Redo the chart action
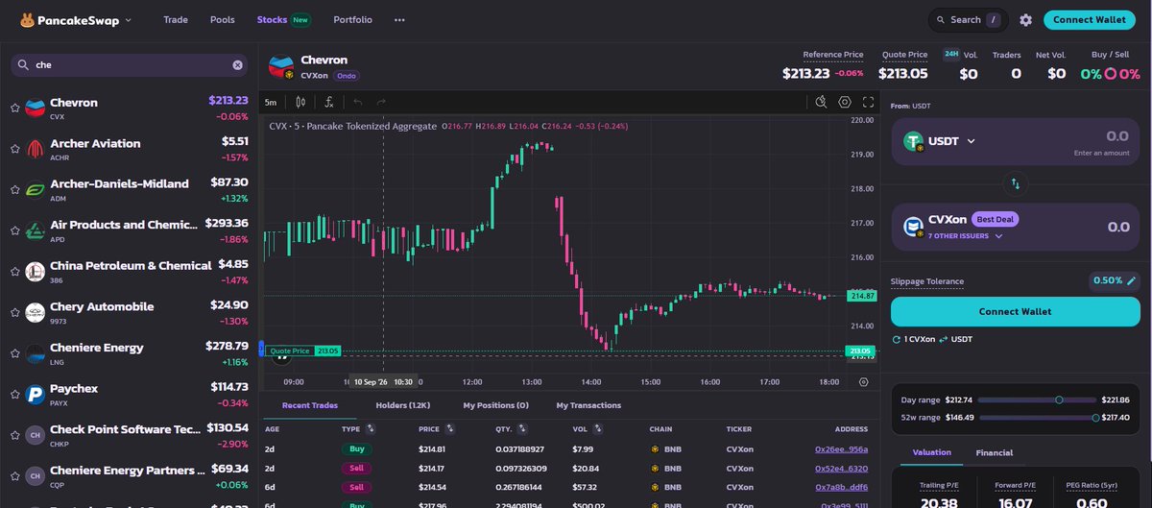This screenshot has width=1152, height=508. click(x=381, y=102)
